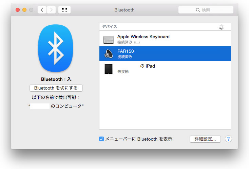Click the 未接続 status under iPad
This screenshot has height=169, width=249.
[123, 72]
